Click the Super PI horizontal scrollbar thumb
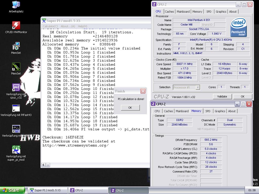The height and width of the screenshot is (194, 259). (48, 165)
